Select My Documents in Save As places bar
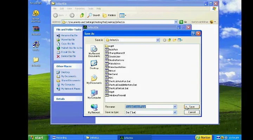The image size is (253, 140). [x=94, y=79]
